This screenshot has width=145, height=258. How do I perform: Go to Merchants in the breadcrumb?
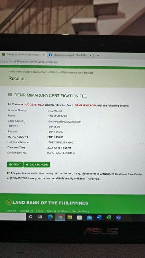click(24, 72)
